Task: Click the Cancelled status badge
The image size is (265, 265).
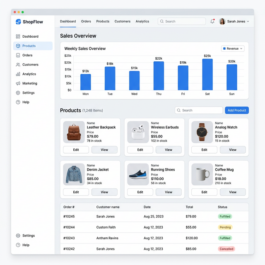Action: click(226, 249)
